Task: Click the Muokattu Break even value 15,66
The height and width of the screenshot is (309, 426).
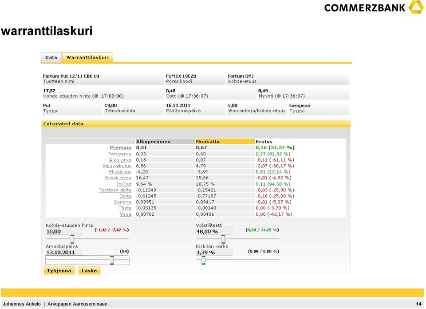Action: point(202,178)
